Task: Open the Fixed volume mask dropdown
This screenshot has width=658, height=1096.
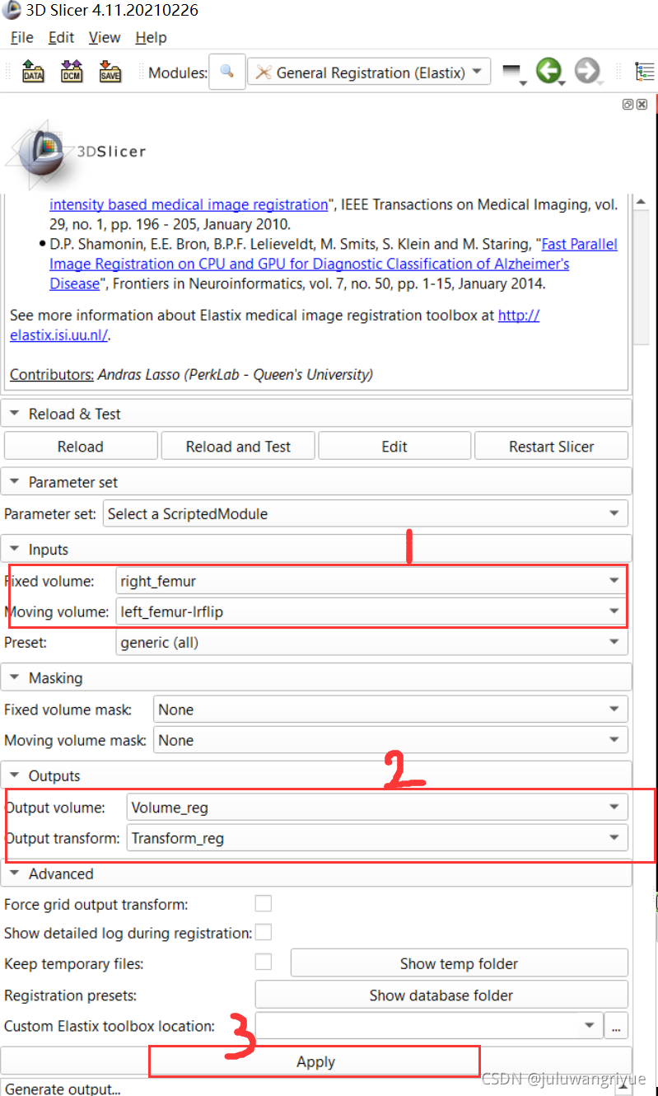Action: pyautogui.click(x=390, y=710)
